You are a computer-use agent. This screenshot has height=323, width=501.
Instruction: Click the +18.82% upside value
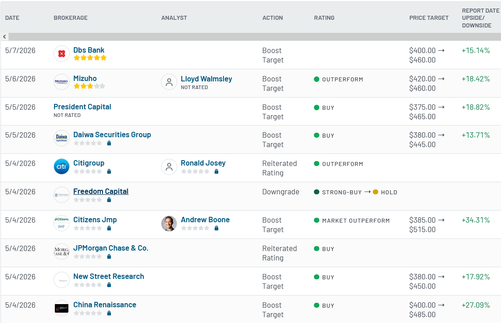476,108
